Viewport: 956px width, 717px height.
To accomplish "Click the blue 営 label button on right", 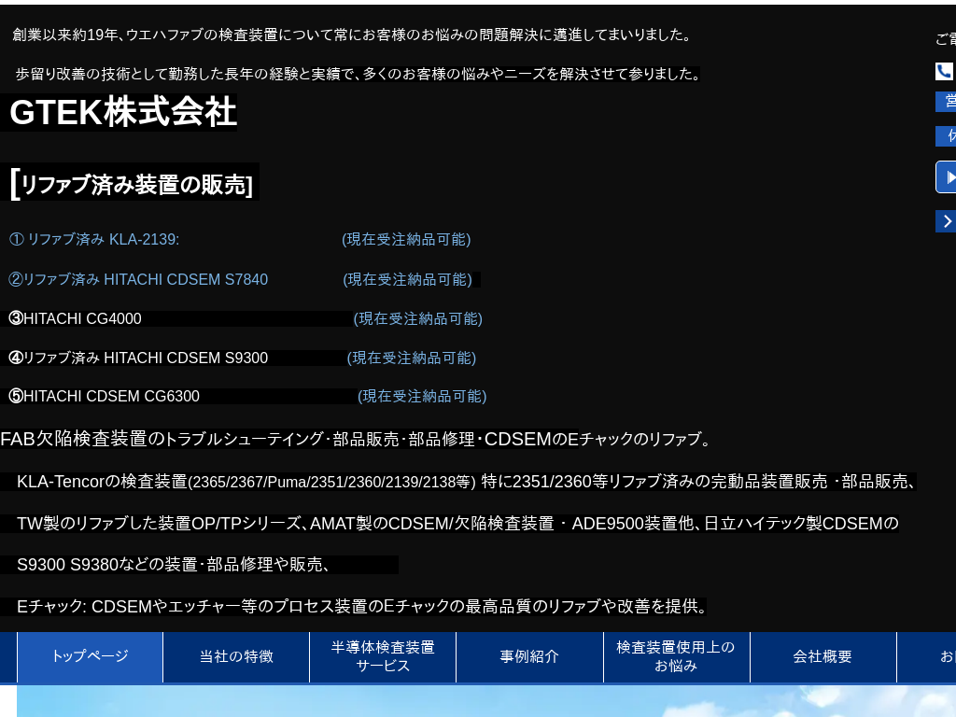I will (947, 101).
